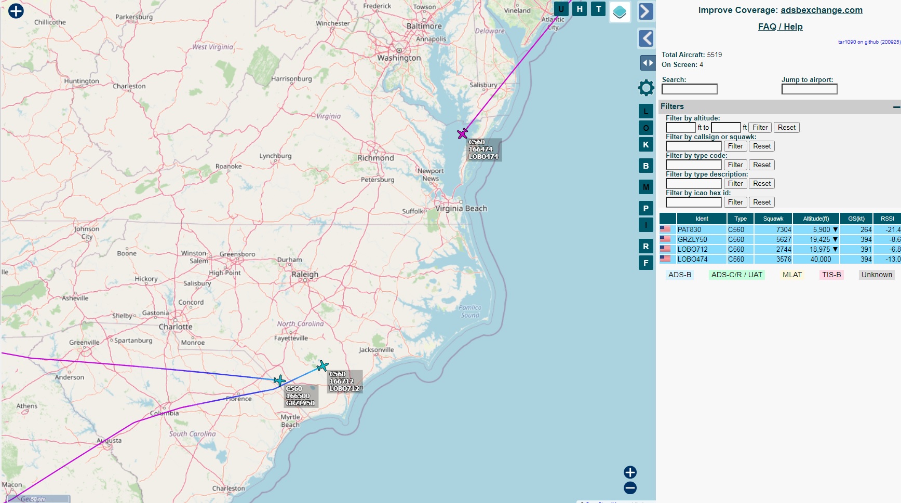Screen dimensions: 901x503
Task: Sort table by Altitude(ft) column
Action: 816,219
